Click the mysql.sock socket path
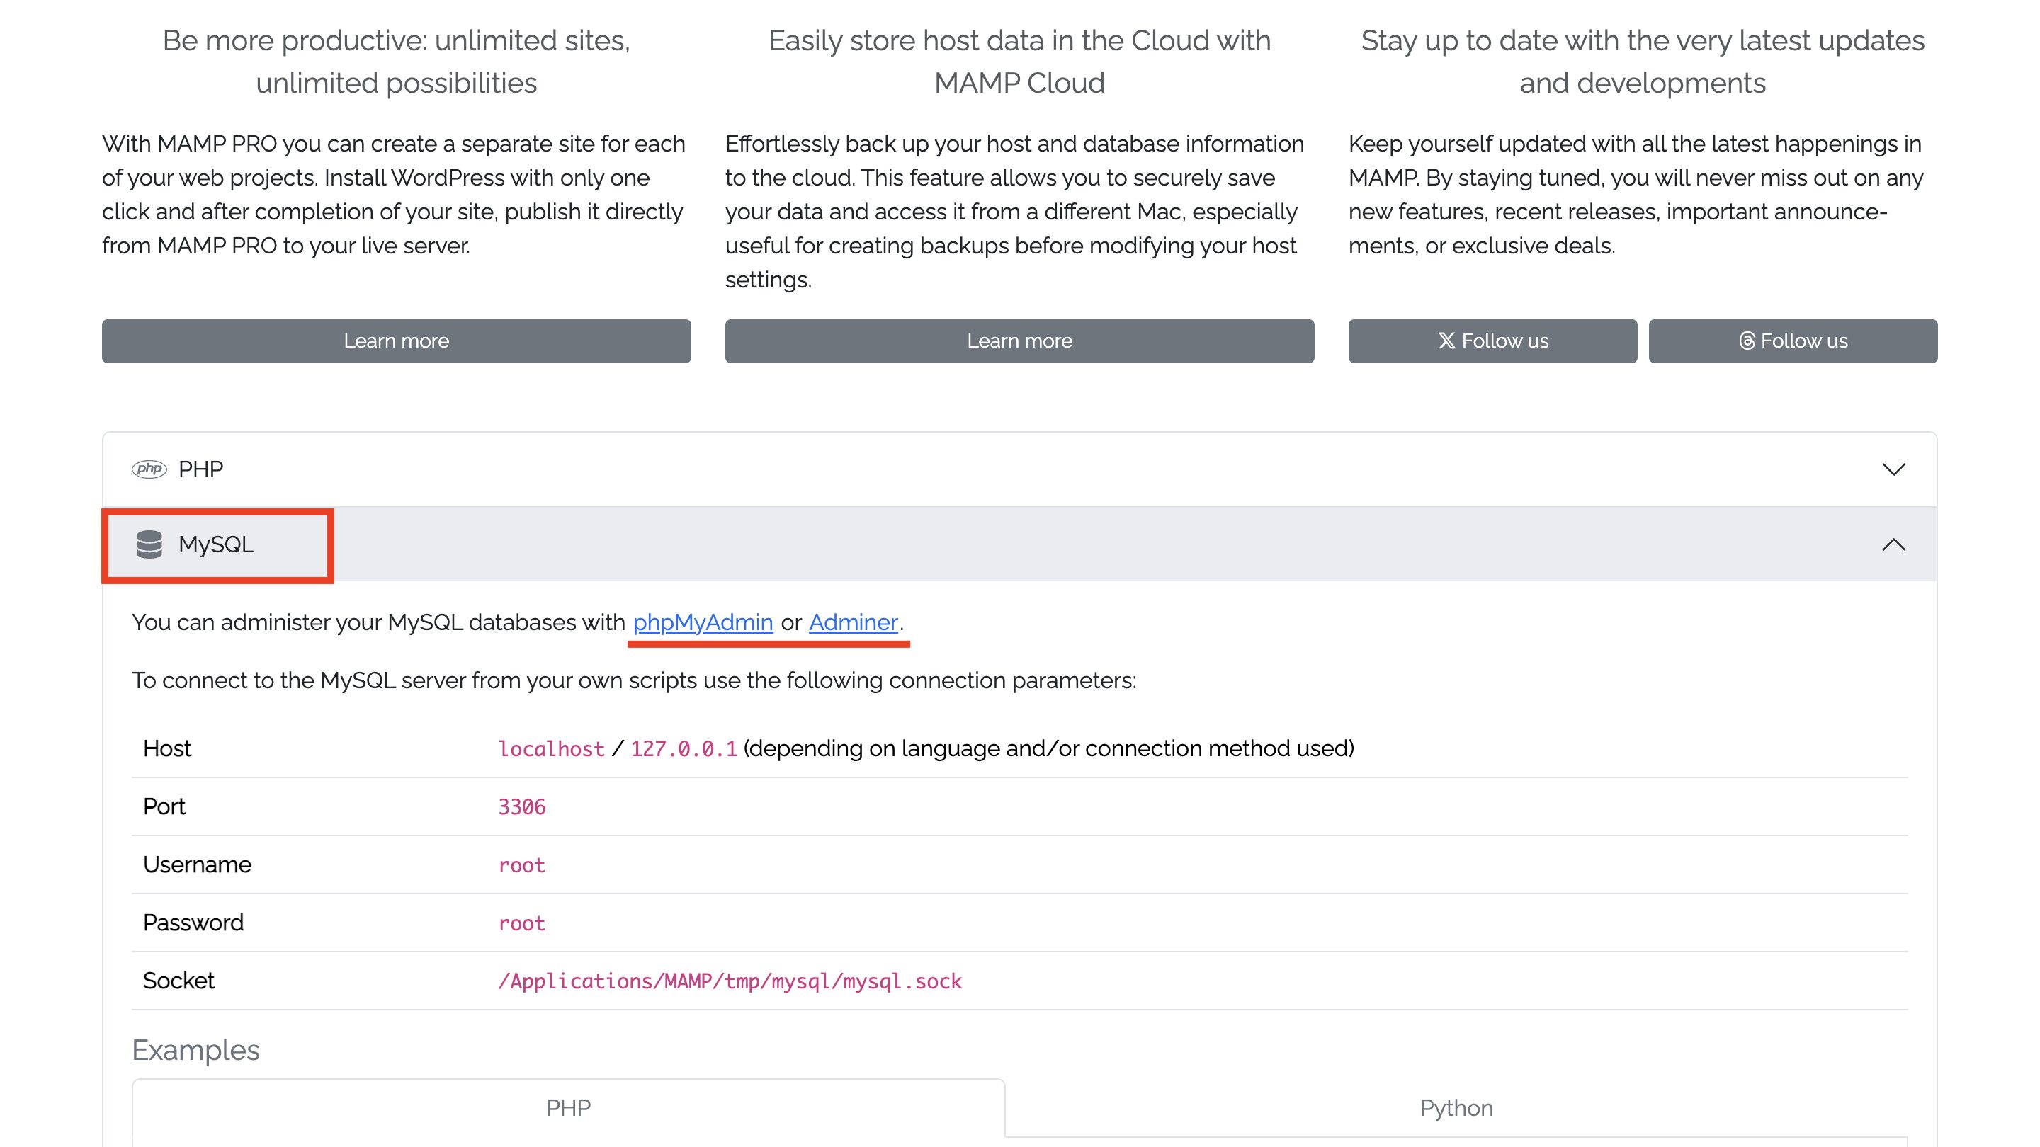This screenshot has height=1147, width=2040. 730,981
